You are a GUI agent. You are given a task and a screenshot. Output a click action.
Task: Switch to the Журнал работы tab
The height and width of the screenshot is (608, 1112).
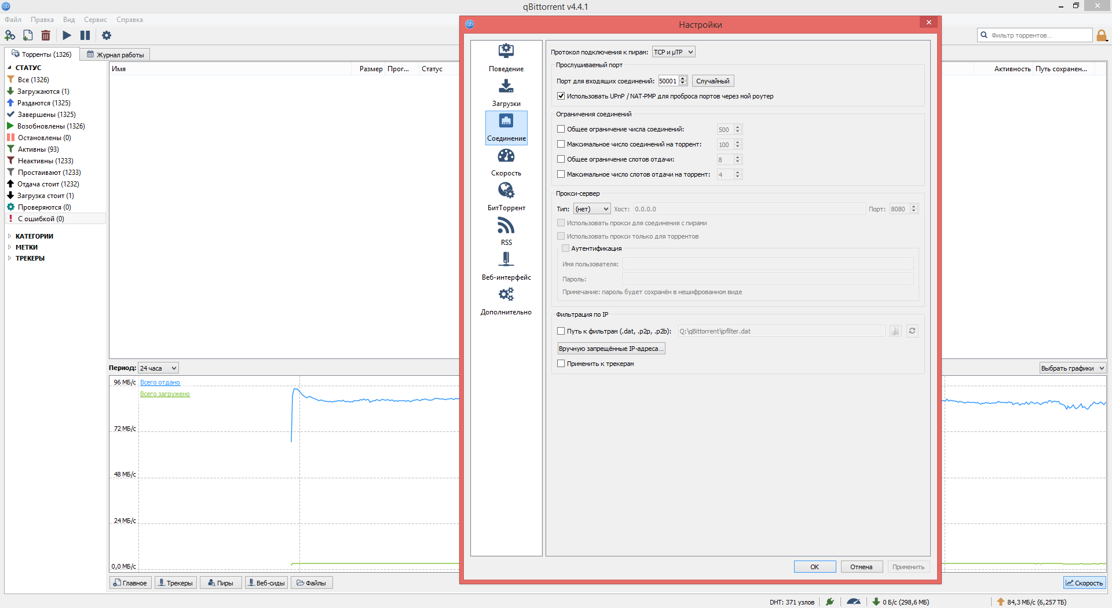pos(115,54)
